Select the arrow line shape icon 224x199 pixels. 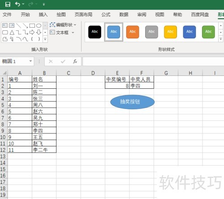(25, 25)
